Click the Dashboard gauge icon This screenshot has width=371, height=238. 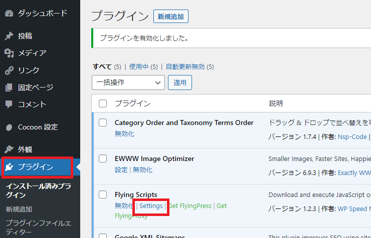[x=9, y=13]
